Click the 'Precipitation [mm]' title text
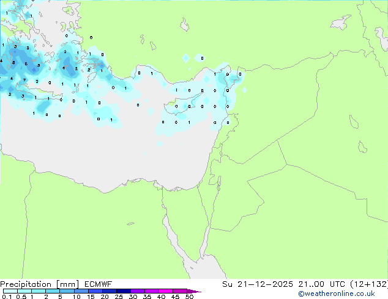The image size is (388, 299). pyautogui.click(x=40, y=284)
